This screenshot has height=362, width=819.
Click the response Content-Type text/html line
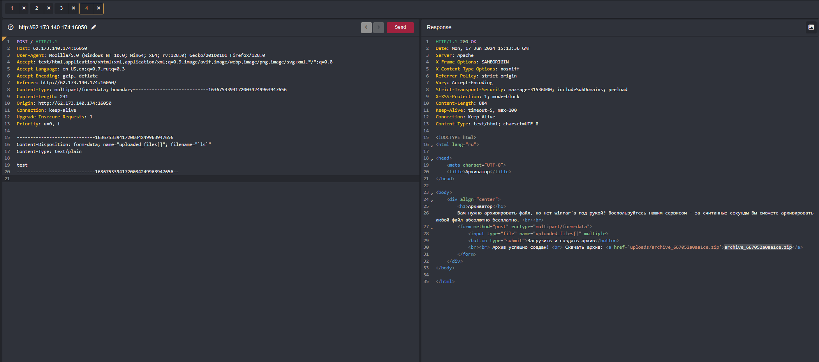(x=487, y=124)
